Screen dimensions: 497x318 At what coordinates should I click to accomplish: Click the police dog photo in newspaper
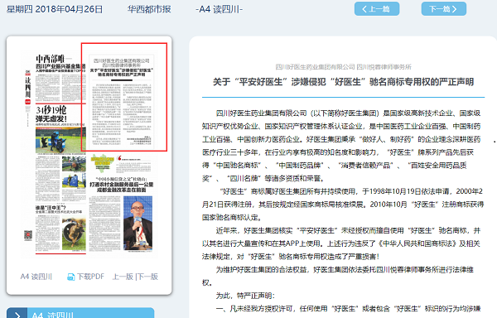click(x=74, y=233)
